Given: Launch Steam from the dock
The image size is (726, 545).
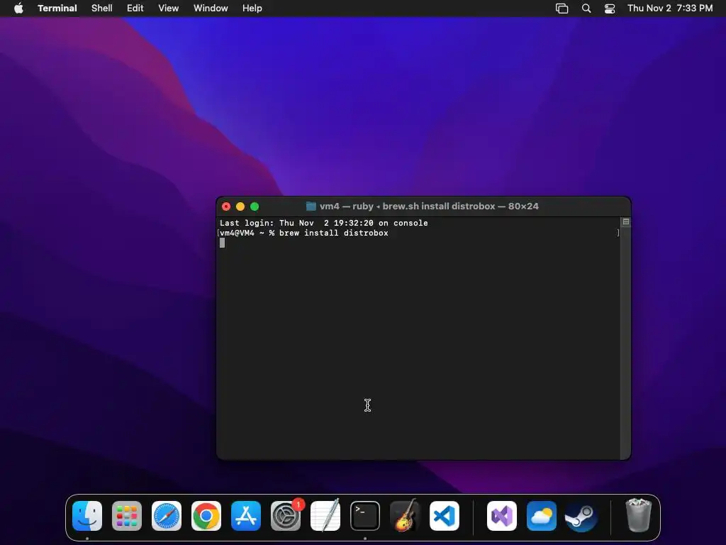Looking at the screenshot, I should [581, 516].
